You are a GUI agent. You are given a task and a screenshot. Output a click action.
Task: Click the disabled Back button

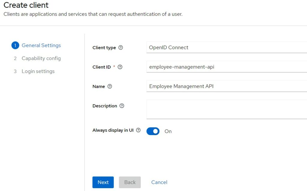pyautogui.click(x=130, y=182)
